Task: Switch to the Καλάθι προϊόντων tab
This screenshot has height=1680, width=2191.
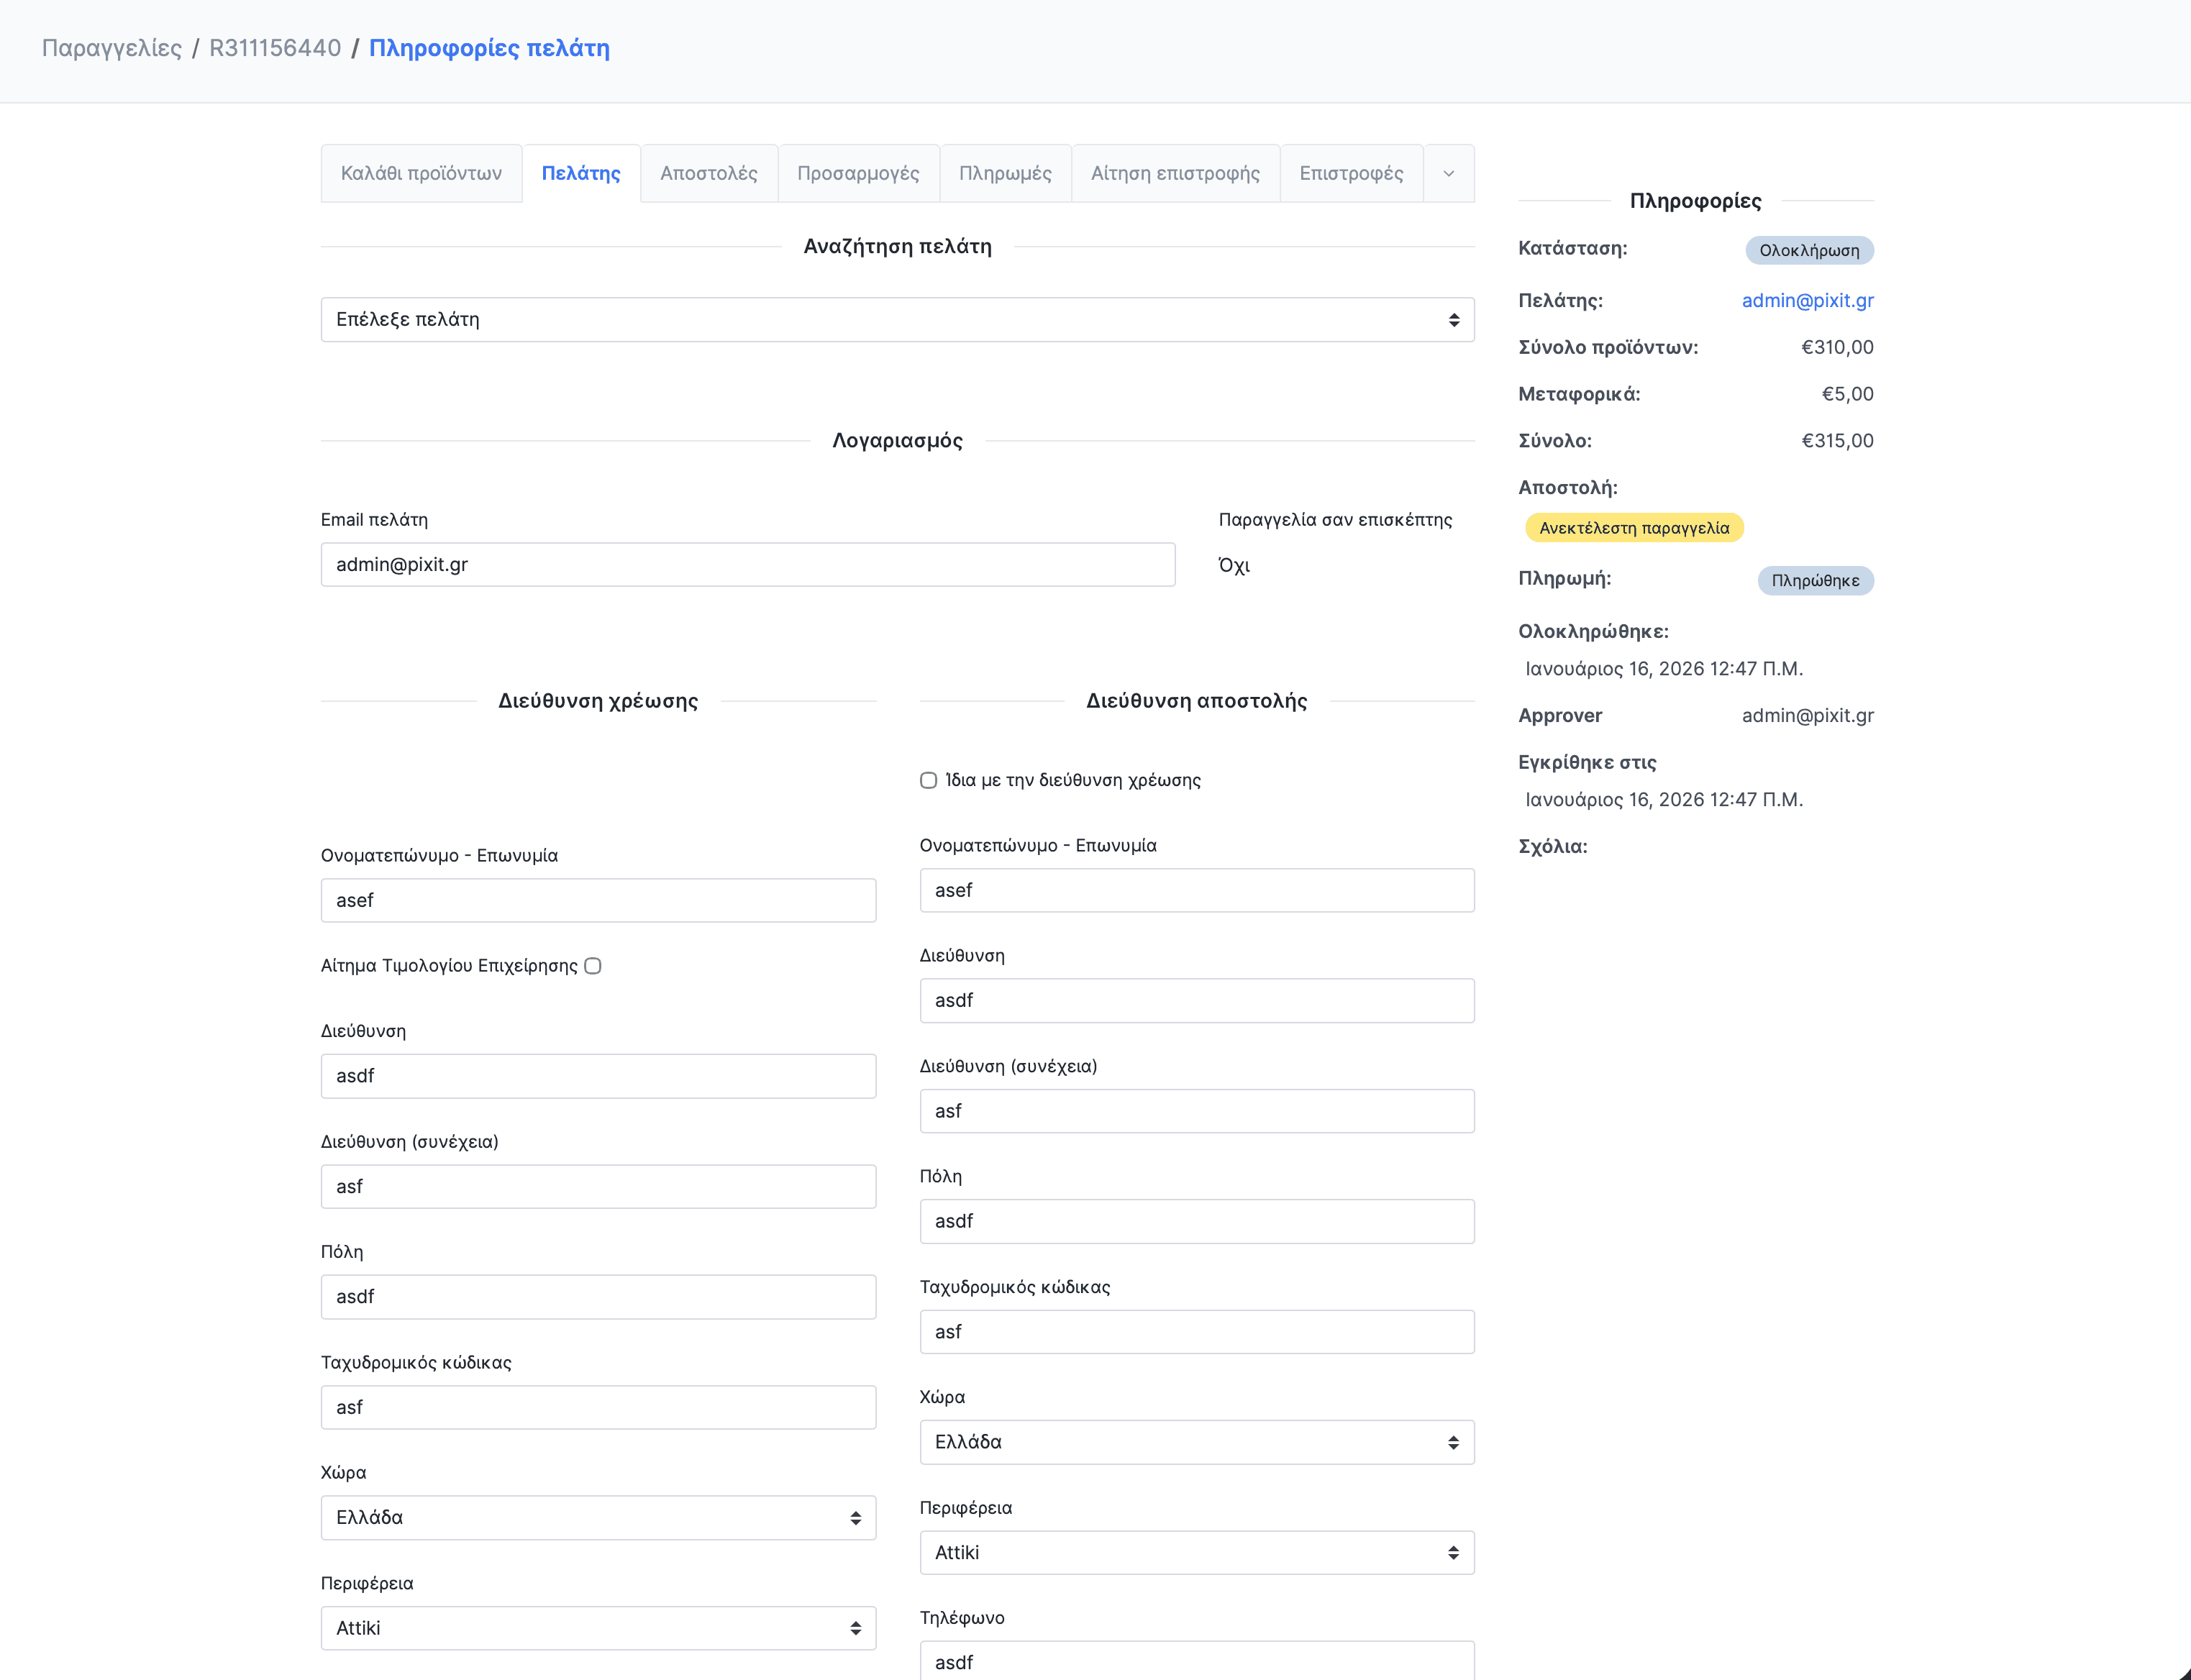Action: tap(421, 173)
